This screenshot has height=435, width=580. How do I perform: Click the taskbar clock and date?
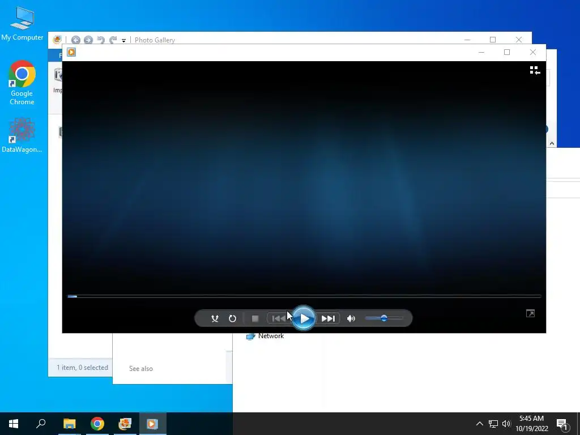pos(531,424)
